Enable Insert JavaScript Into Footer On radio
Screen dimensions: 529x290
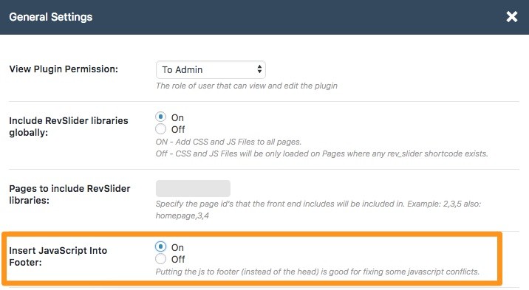160,246
